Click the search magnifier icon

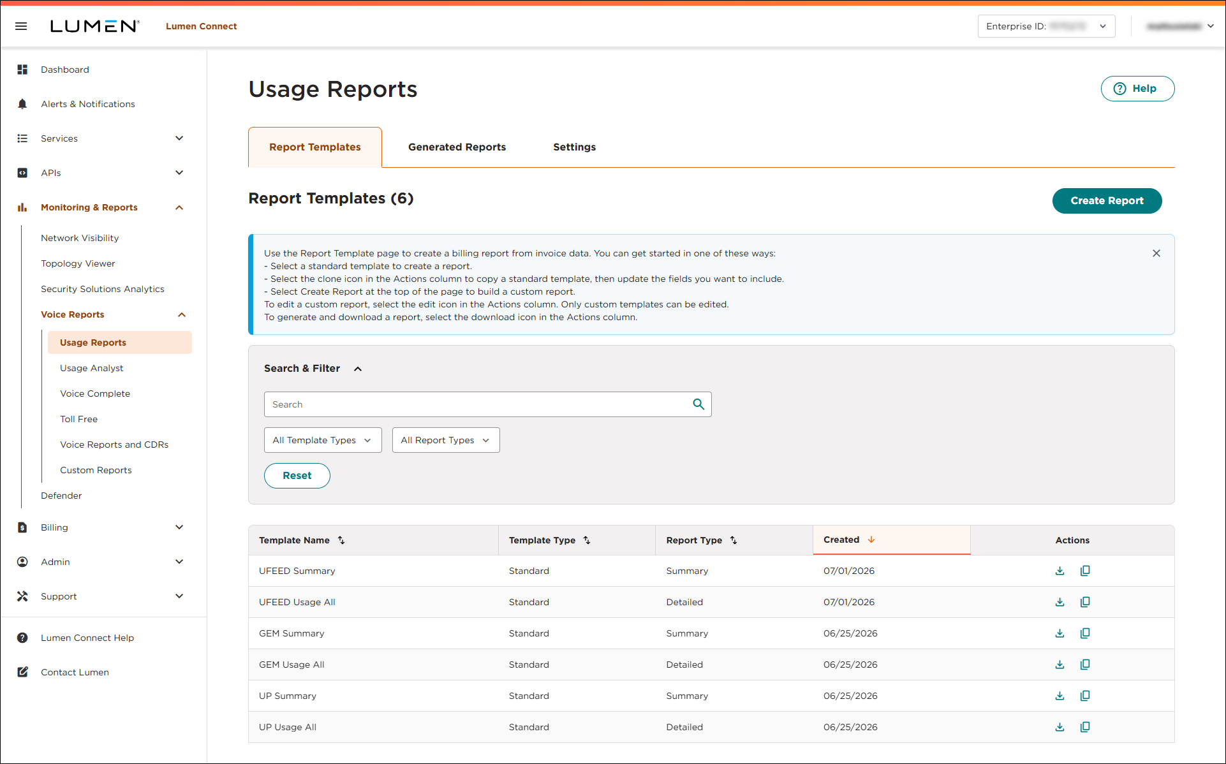698,404
